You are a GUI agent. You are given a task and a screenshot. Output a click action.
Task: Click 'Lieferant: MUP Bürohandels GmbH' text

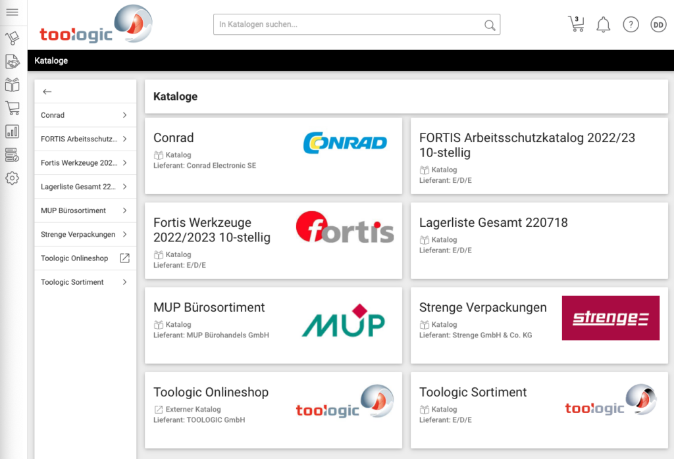pos(211,335)
